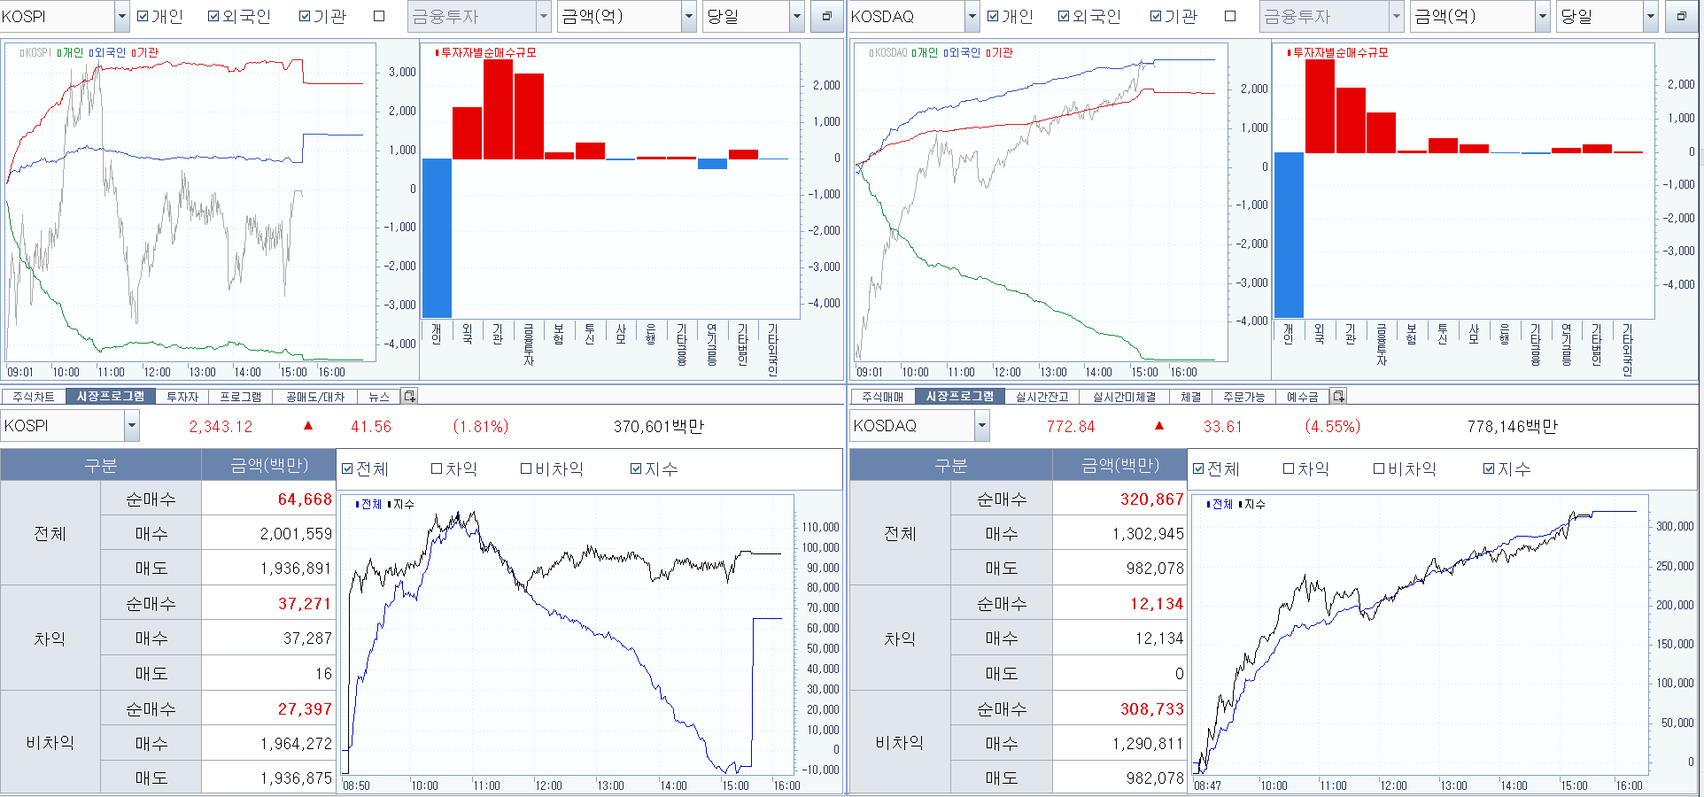Open the KOSPI panel pop-out window icon

point(826,16)
